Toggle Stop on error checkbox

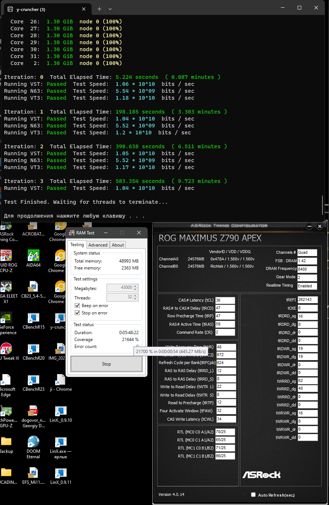tap(77, 313)
